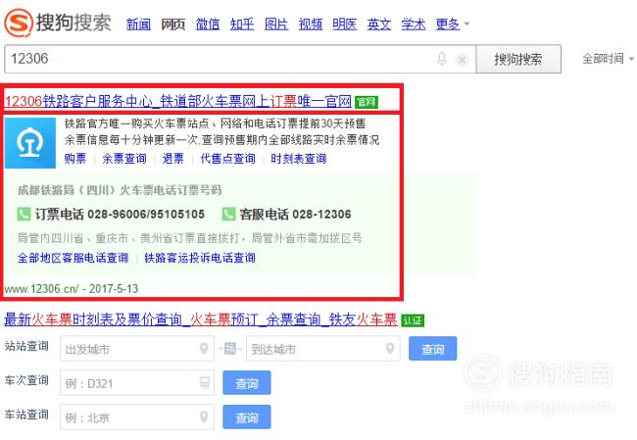Open 铁路客运投诉电话查询 link
This screenshot has height=440, width=637.
click(200, 258)
